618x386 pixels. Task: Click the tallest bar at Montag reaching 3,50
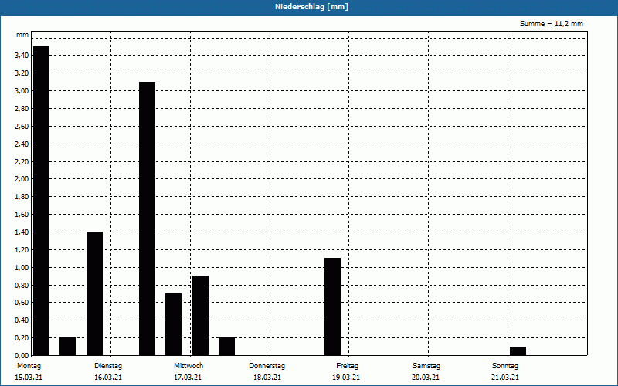click(x=42, y=201)
